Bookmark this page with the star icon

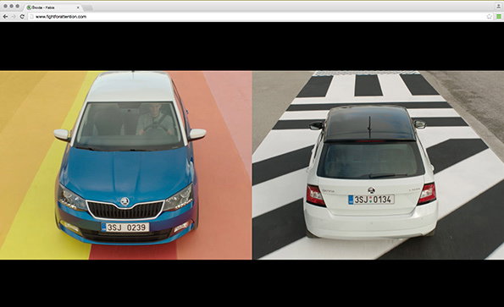coord(490,17)
